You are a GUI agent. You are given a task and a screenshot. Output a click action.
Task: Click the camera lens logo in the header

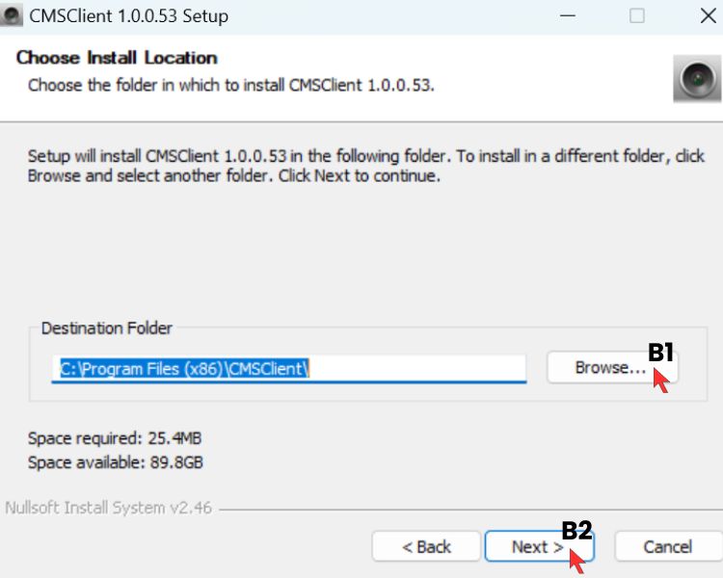point(696,79)
